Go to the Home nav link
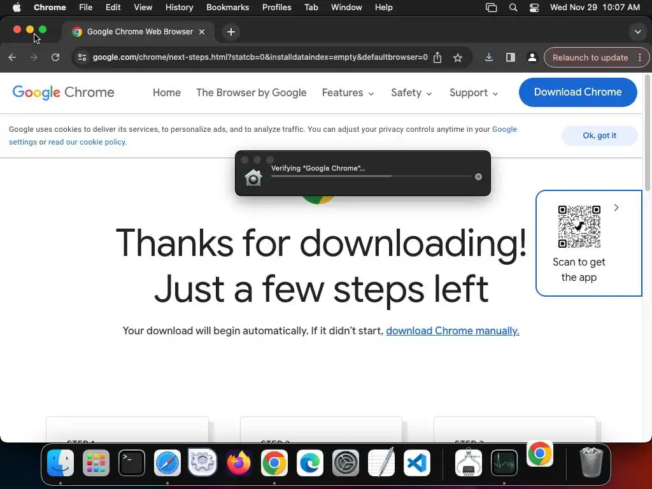Viewport: 652px width, 489px height. [x=167, y=93]
